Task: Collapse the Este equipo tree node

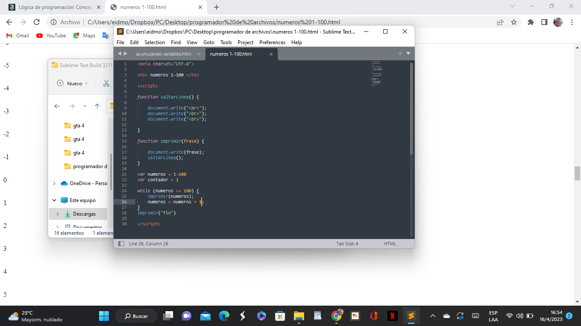Action: (54, 200)
